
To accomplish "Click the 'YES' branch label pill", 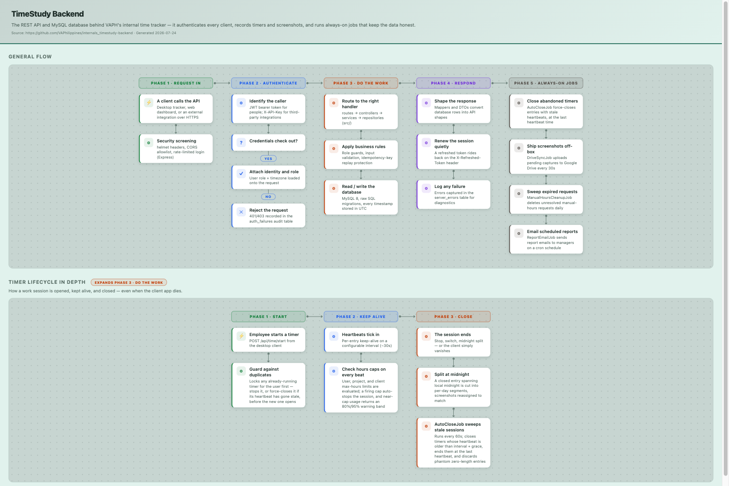I will coord(268,159).
